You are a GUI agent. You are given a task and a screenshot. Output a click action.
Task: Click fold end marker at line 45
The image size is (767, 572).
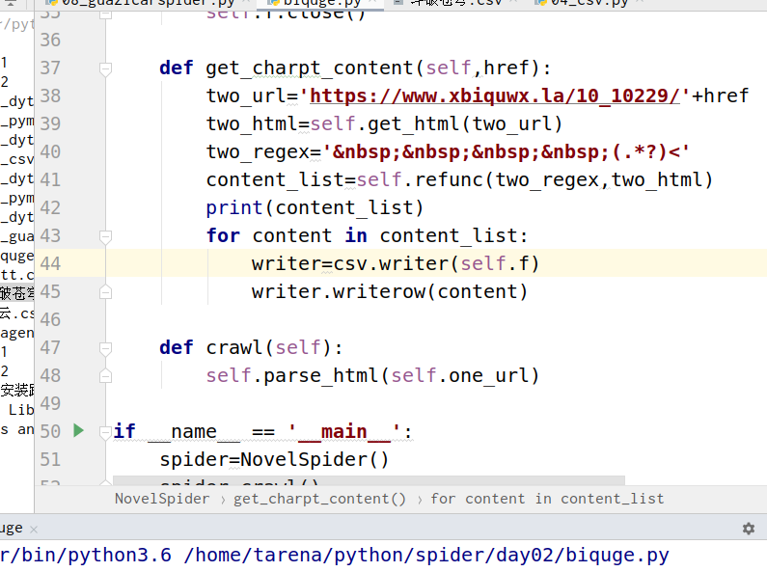[x=105, y=291]
